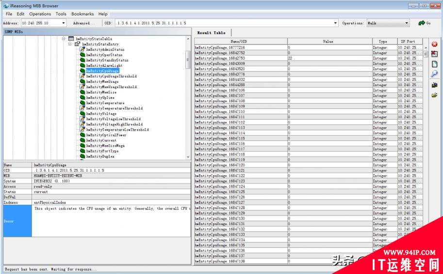The image size is (443, 274).
Task: Click the leaf icon beside hwEntityMemSize
Action: click(x=82, y=92)
